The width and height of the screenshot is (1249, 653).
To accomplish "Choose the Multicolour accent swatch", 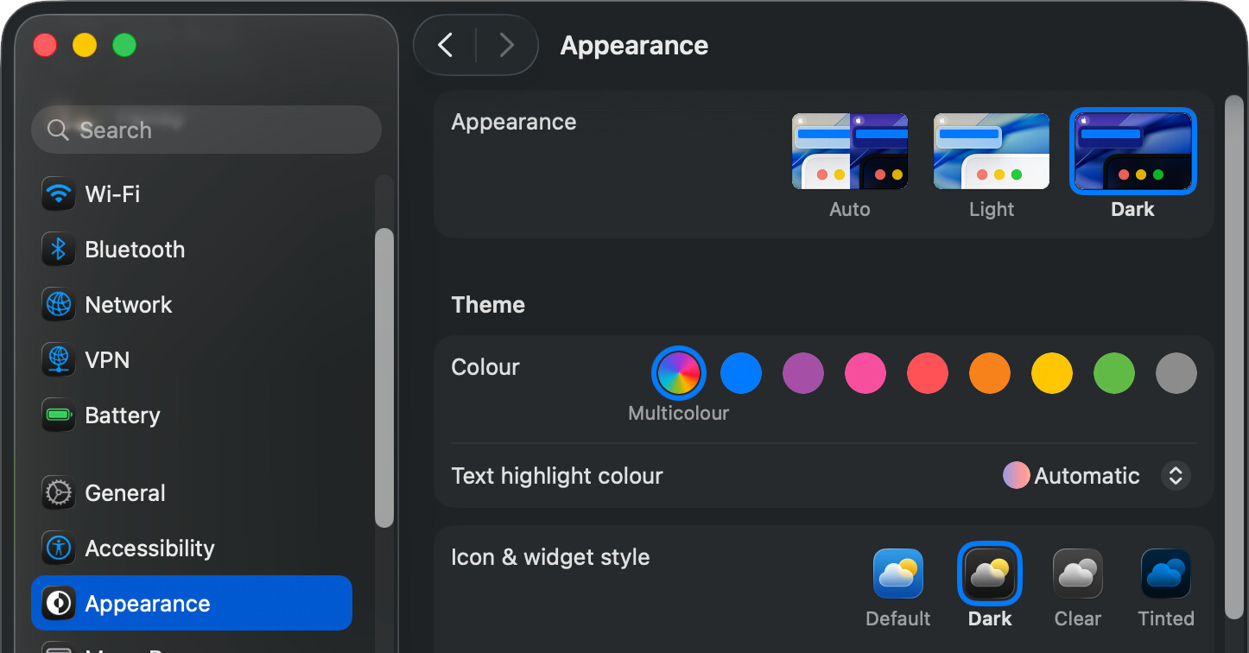I will (x=678, y=373).
